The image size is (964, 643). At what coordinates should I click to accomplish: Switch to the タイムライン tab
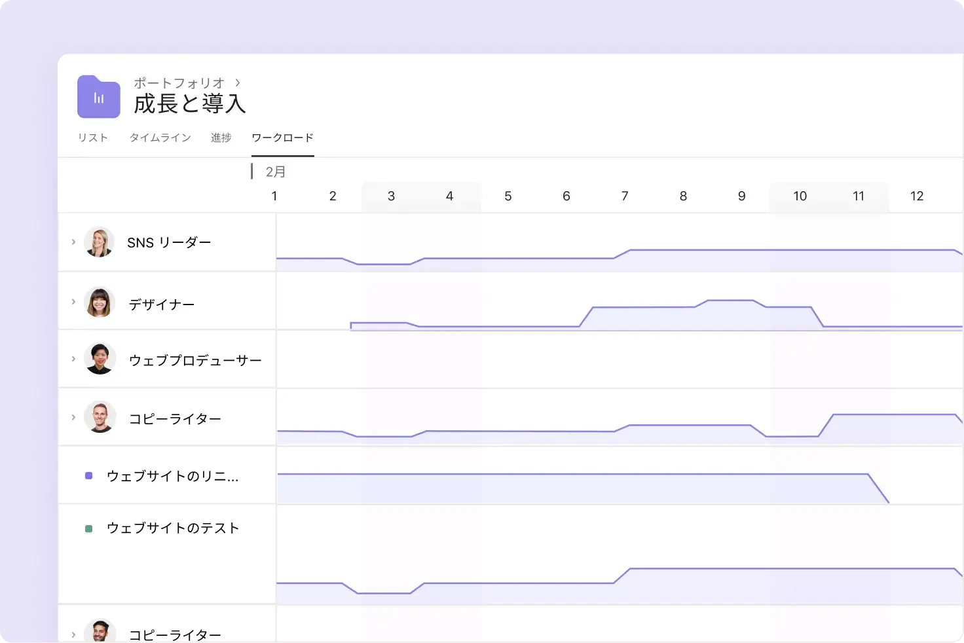(x=160, y=138)
